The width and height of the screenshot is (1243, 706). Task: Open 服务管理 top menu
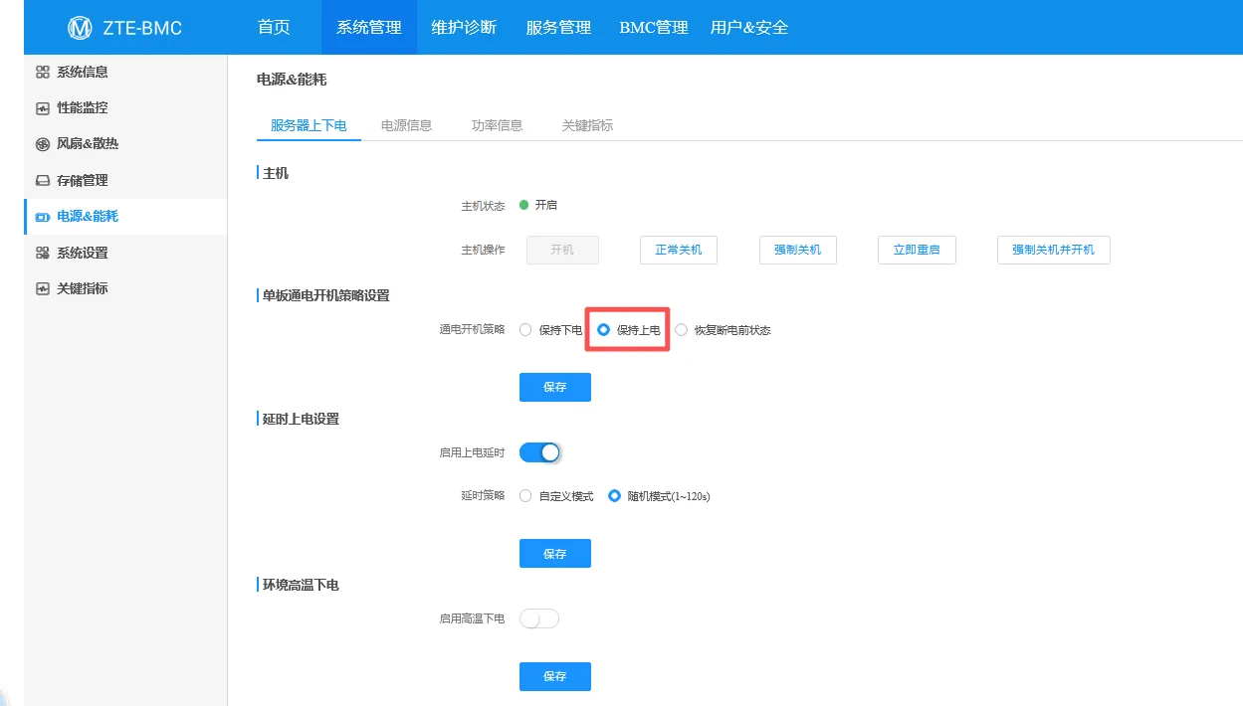[x=558, y=27]
